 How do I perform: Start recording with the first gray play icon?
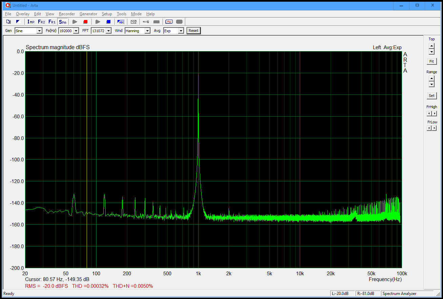pos(75,22)
